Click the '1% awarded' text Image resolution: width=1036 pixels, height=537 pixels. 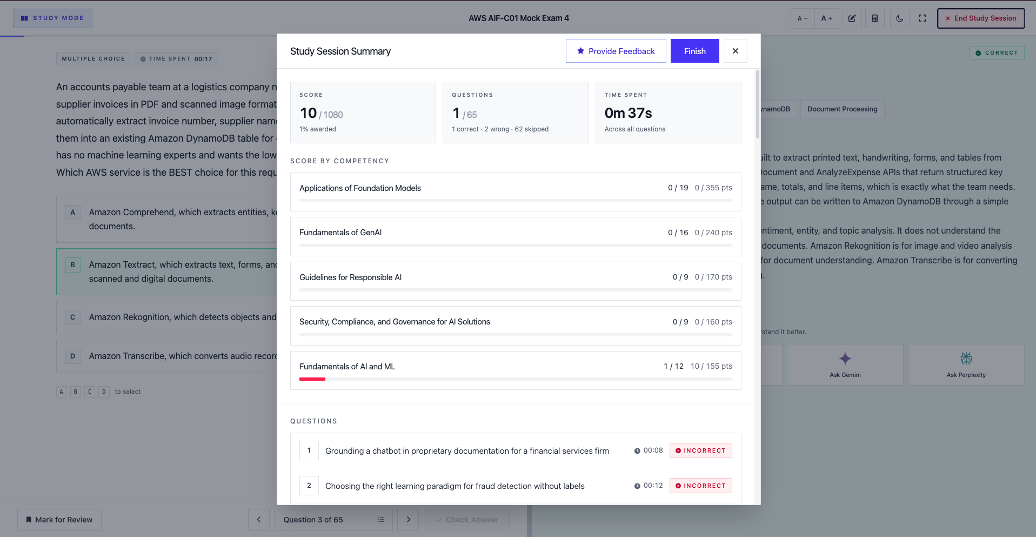point(318,129)
